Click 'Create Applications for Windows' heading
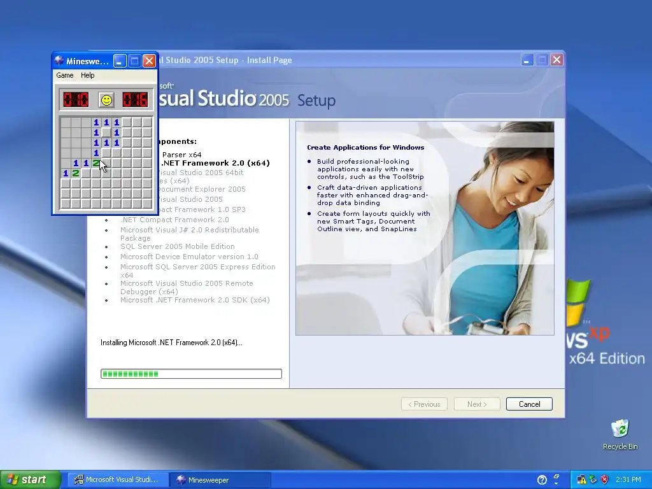The width and height of the screenshot is (652, 489). pyautogui.click(x=365, y=147)
